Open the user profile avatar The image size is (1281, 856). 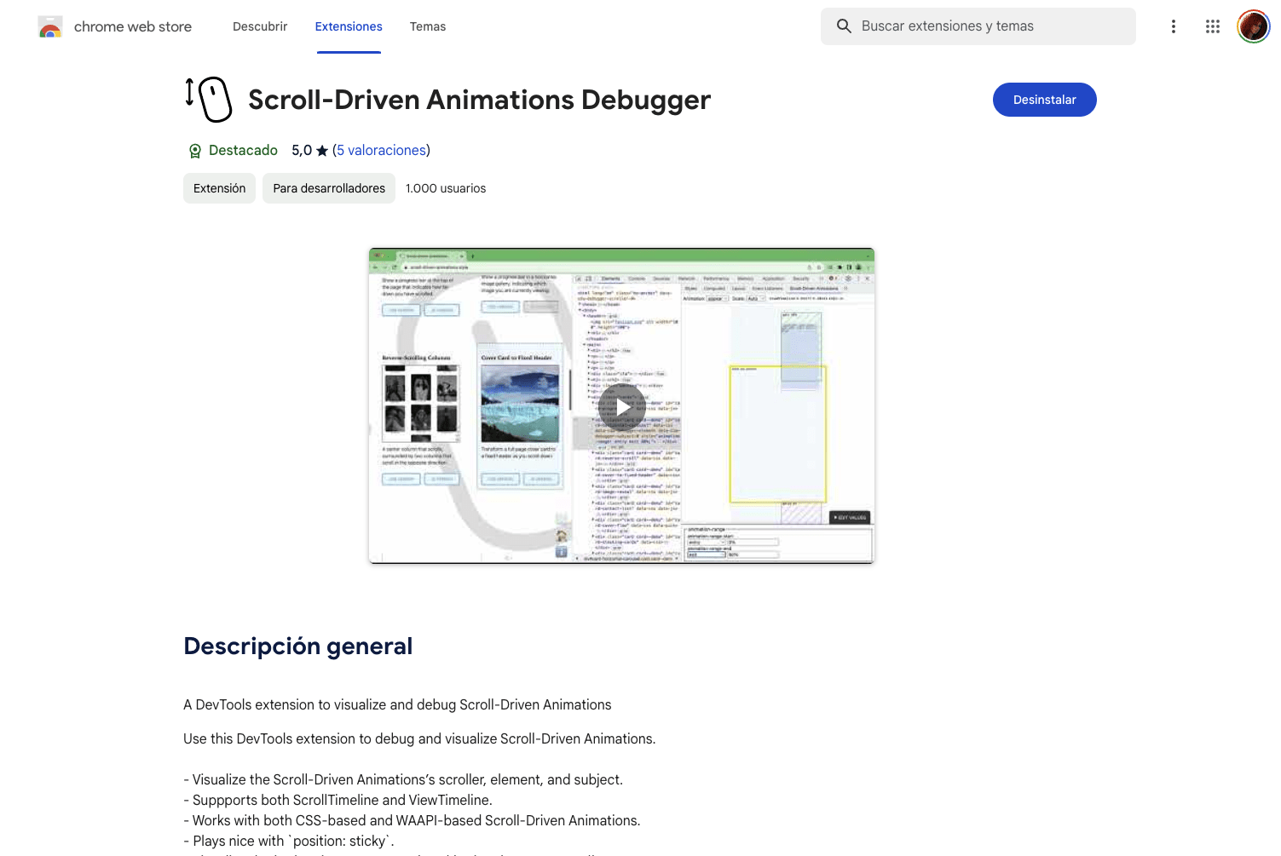click(1253, 26)
